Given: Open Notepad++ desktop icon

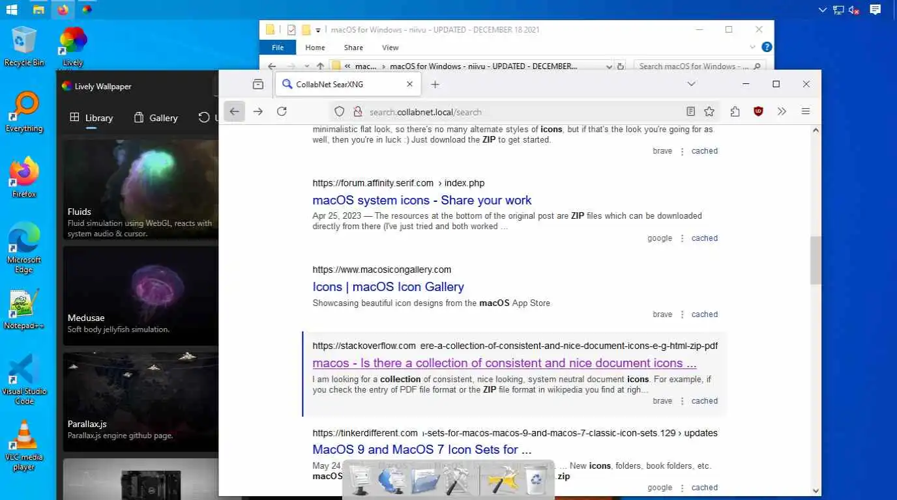Looking at the screenshot, I should click(x=24, y=309).
